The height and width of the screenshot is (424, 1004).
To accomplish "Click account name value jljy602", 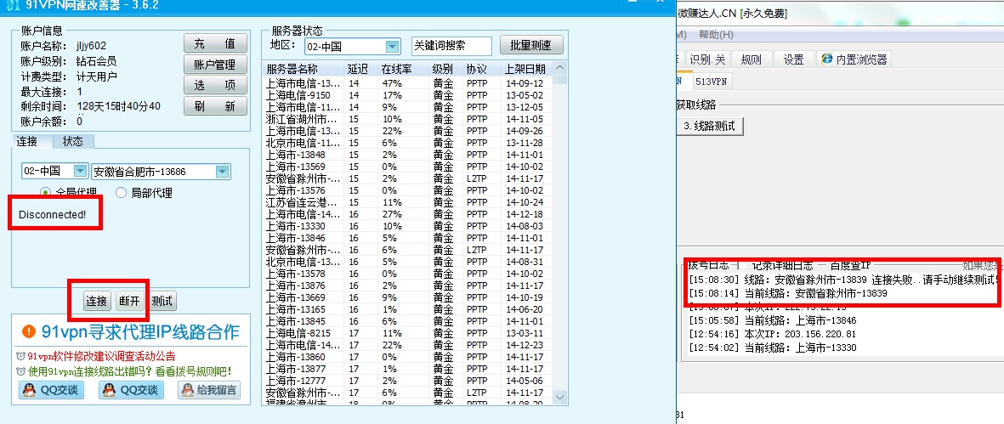I will tap(92, 45).
